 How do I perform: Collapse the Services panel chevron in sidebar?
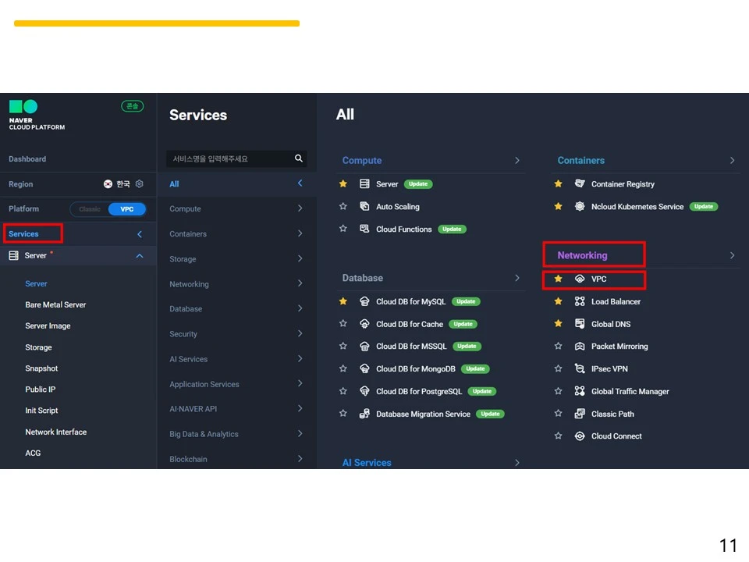tap(140, 234)
